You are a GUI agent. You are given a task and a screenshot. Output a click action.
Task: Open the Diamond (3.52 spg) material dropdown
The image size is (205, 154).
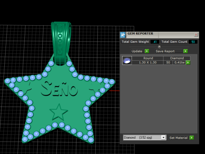pos(163,137)
